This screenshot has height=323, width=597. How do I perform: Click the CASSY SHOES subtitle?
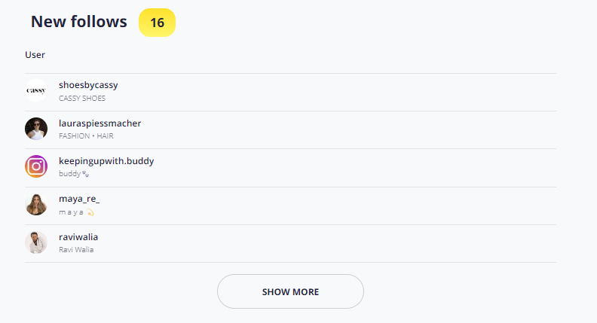coord(82,98)
